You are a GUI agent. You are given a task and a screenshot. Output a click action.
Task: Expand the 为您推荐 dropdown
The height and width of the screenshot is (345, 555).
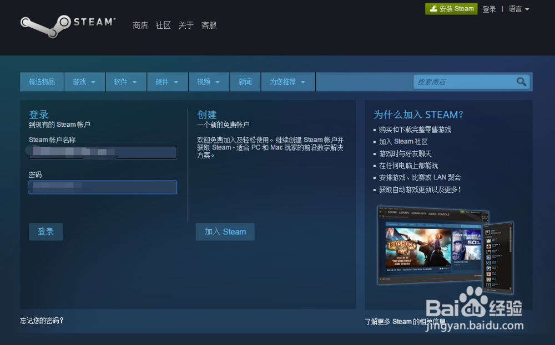tap(287, 82)
